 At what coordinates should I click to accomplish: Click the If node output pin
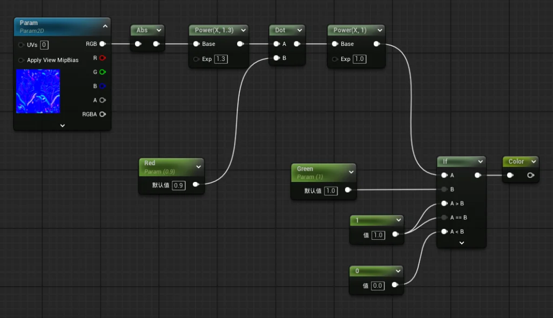tap(478, 175)
